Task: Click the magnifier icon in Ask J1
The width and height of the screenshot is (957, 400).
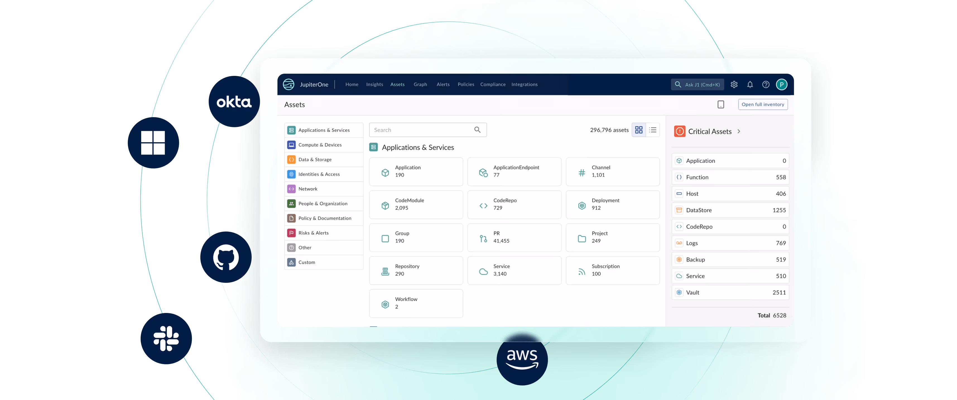Action: [x=678, y=85]
